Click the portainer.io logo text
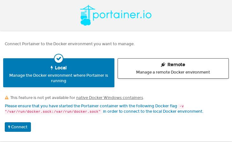The height and width of the screenshot is (142, 232). coord(122,15)
